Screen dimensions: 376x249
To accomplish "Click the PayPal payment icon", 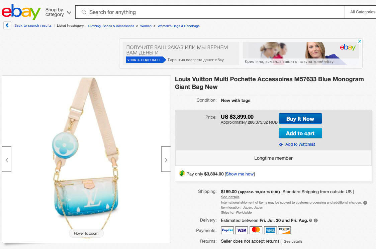I will coord(227,230).
